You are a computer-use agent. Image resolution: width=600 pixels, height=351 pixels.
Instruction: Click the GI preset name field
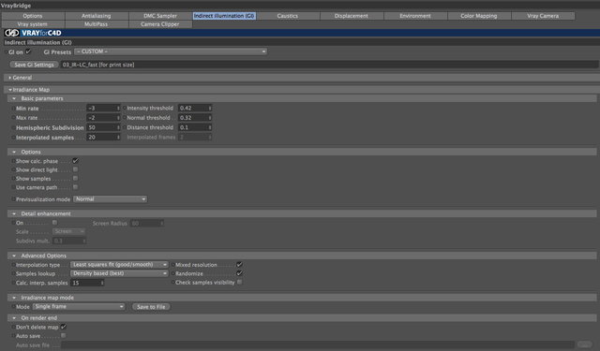pos(329,65)
